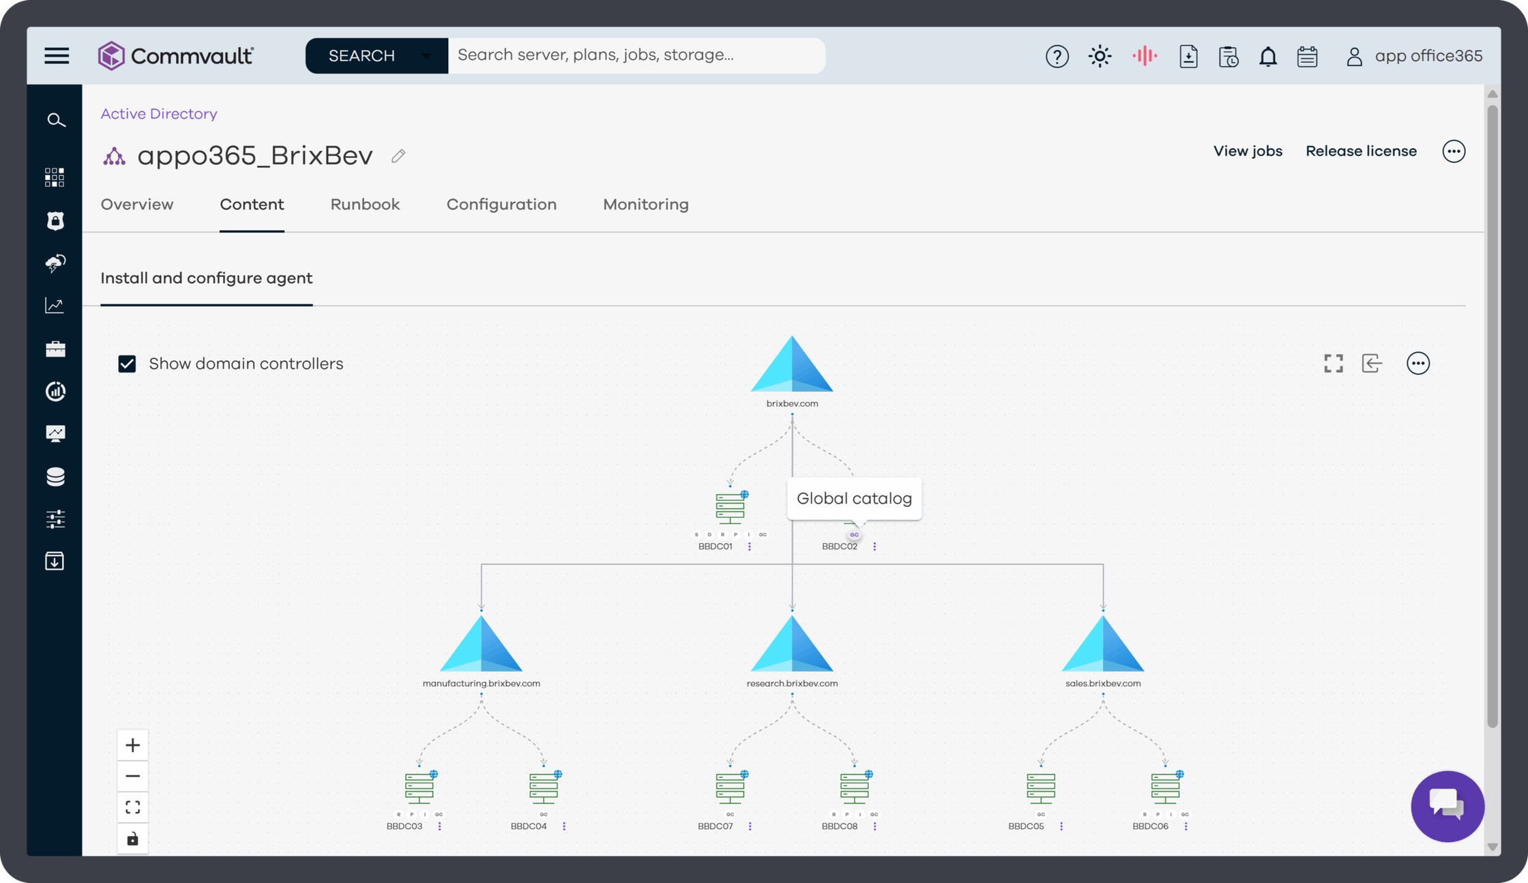1528x883 pixels.
Task: Open the global search icon in sidebar
Action: click(x=56, y=119)
